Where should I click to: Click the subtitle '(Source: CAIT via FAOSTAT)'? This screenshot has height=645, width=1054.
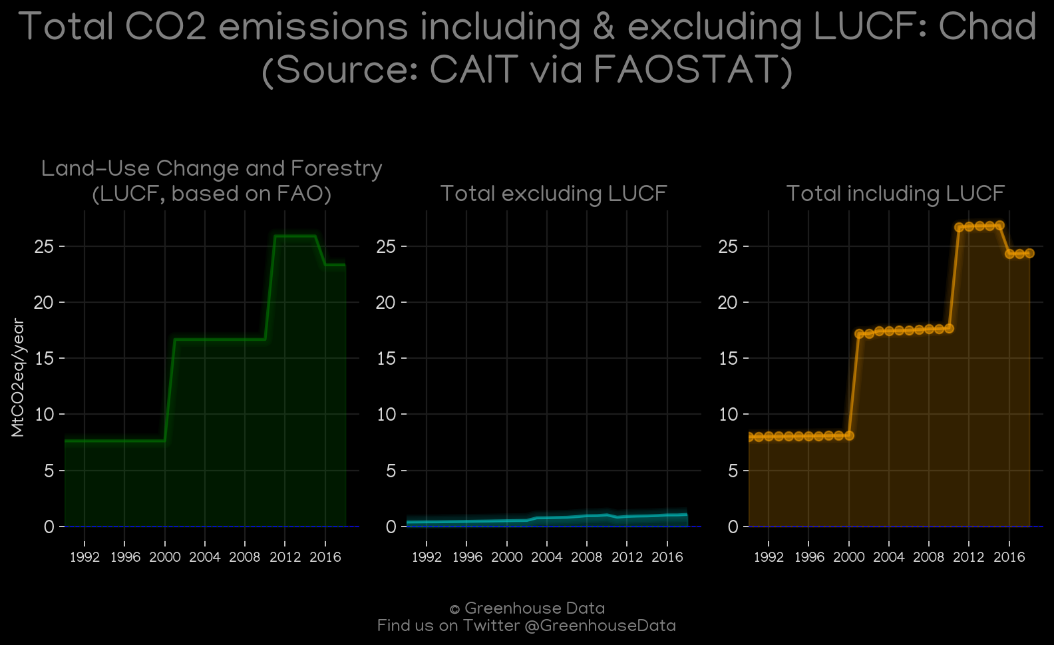pos(527,71)
